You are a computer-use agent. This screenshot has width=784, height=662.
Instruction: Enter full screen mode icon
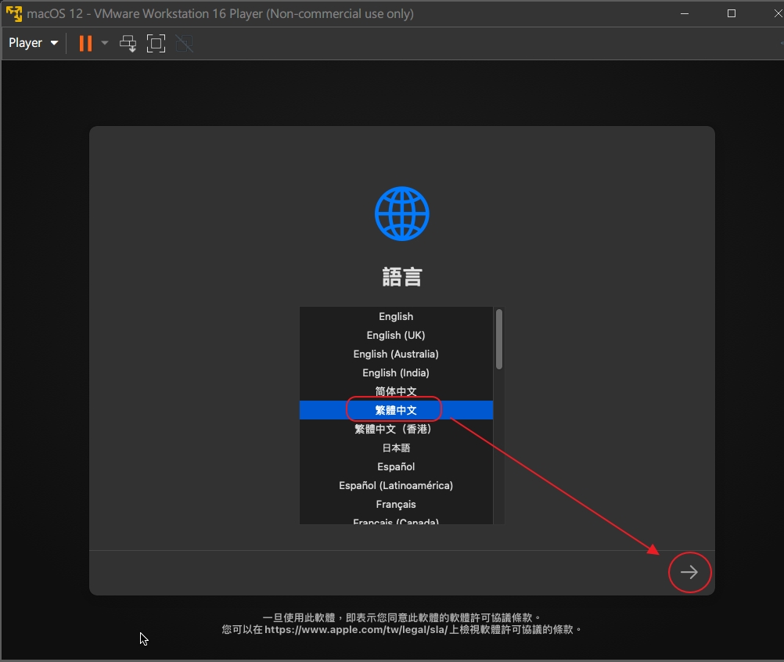click(x=156, y=44)
